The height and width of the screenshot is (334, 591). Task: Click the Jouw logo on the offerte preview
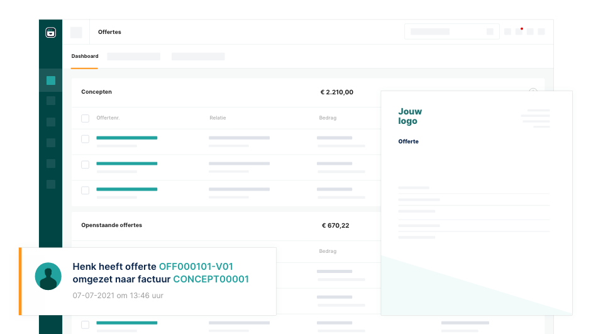click(410, 116)
